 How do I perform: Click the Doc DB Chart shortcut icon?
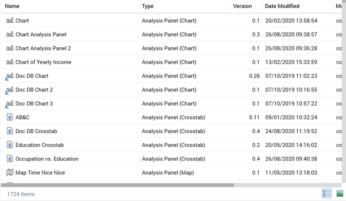click(10, 76)
